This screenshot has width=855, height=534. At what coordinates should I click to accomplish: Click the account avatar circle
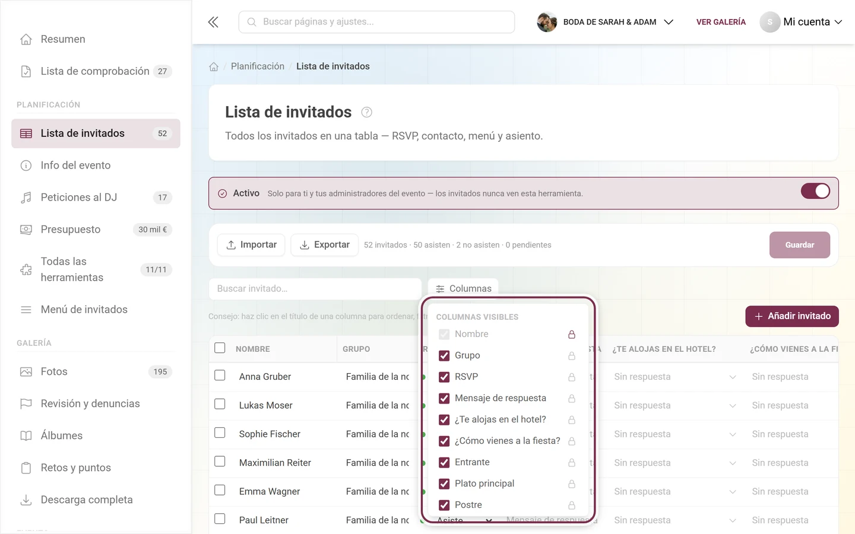tap(770, 22)
